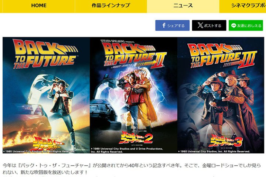Click the Japanese バック・トゥ・ザ・フューチャー3 logo
The image size is (266, 177).
click(x=225, y=140)
